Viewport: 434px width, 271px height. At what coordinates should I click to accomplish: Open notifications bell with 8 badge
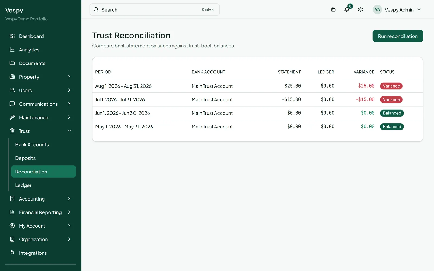(x=347, y=9)
